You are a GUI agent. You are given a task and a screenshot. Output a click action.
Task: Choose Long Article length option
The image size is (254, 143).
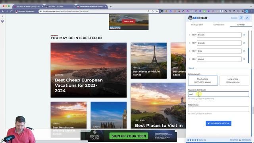(x=234, y=81)
